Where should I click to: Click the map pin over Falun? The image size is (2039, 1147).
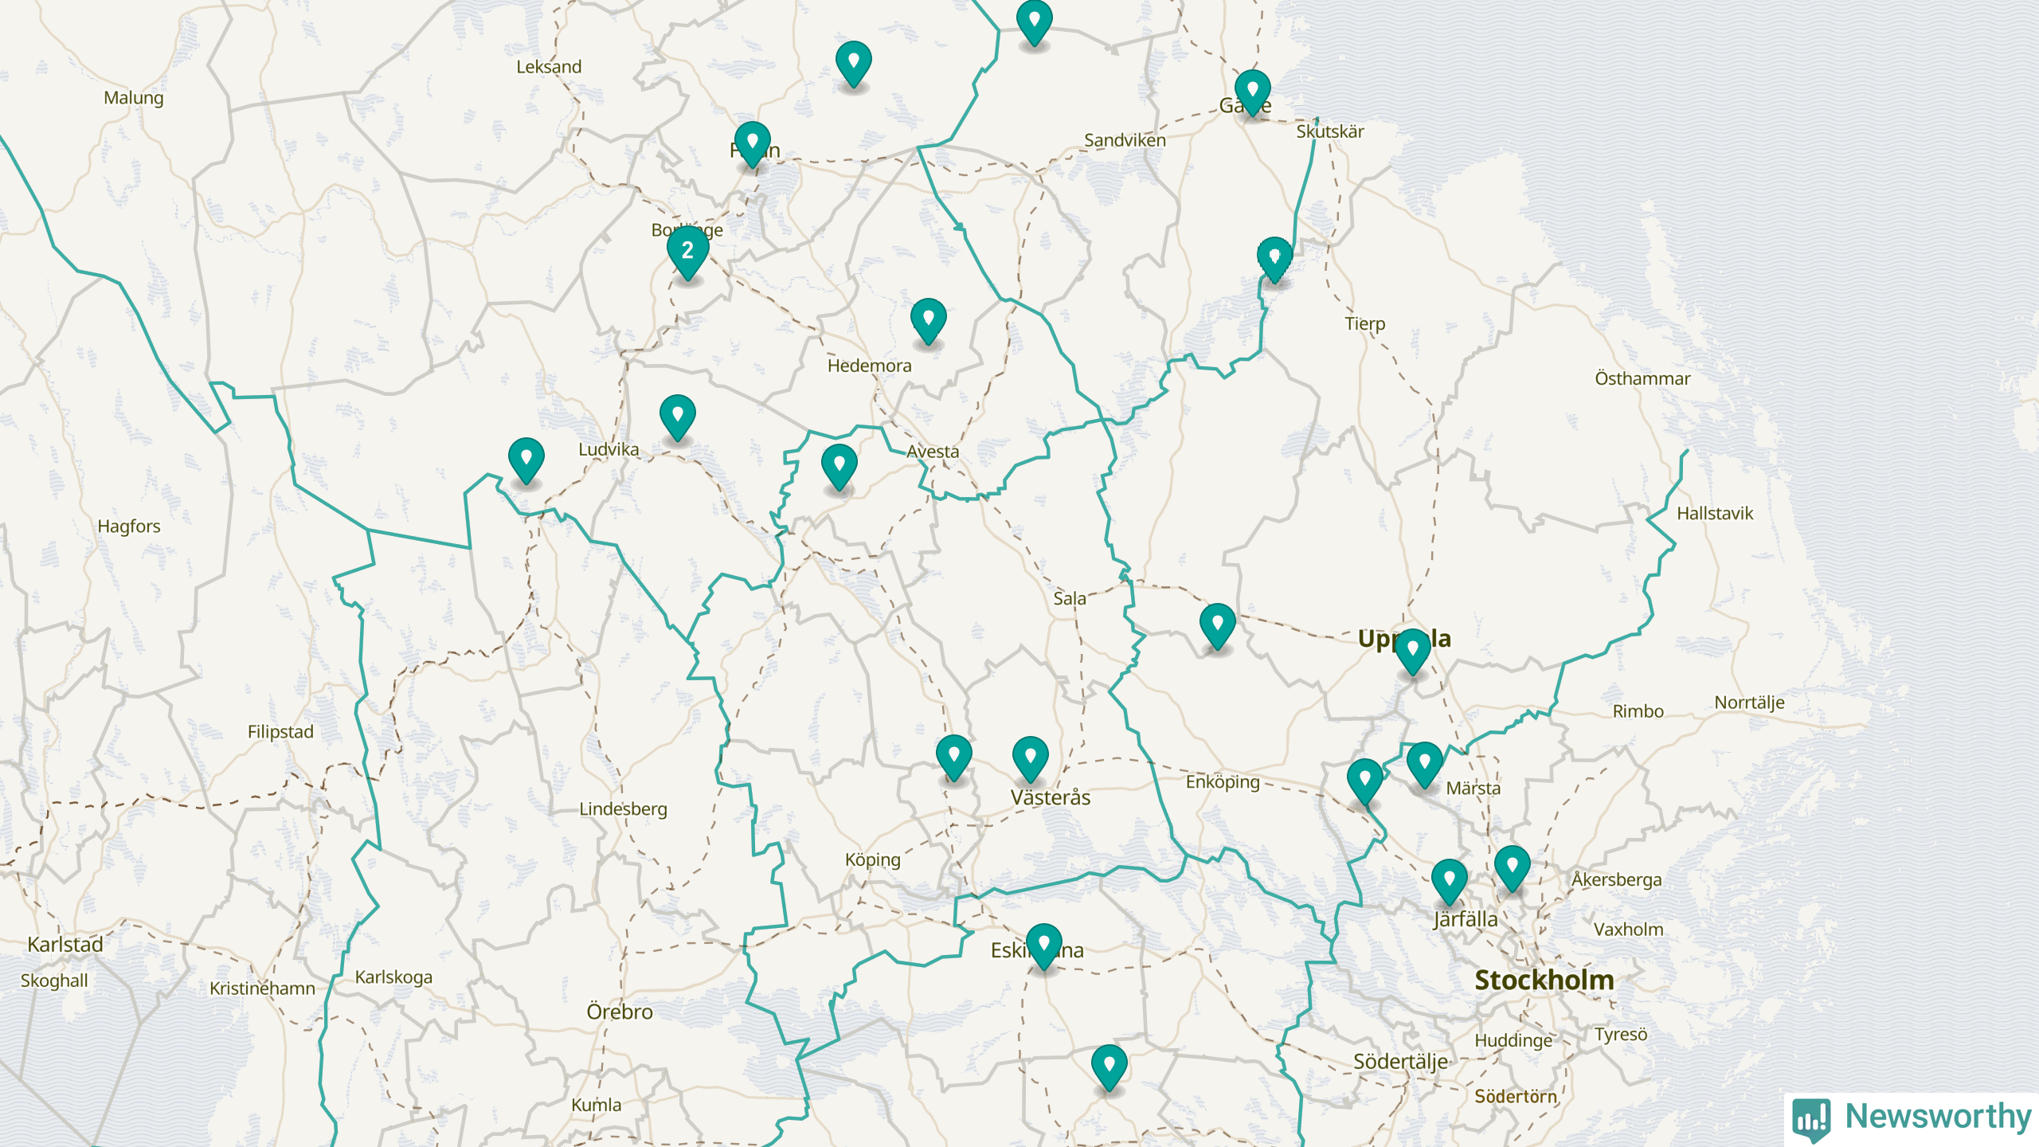pos(752,143)
